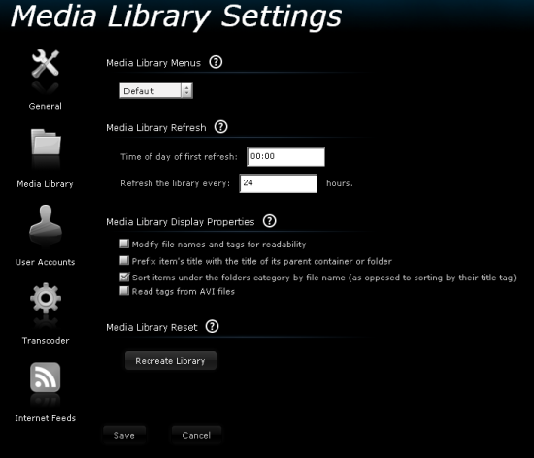This screenshot has height=458, width=534.
Task: Open the Transcoder gear icon
Action: (46, 298)
